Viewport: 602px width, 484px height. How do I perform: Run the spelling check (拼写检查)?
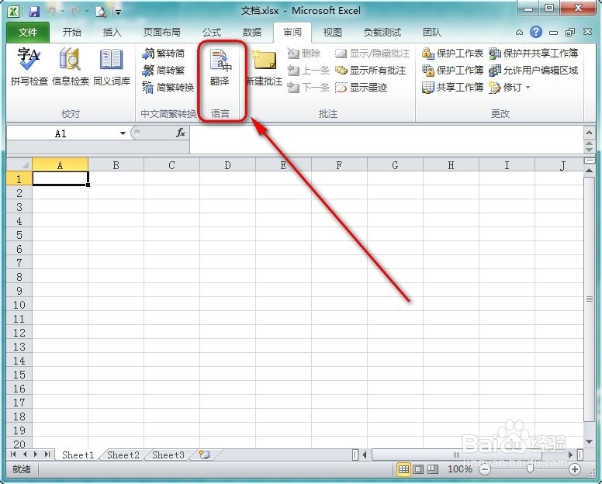point(29,66)
